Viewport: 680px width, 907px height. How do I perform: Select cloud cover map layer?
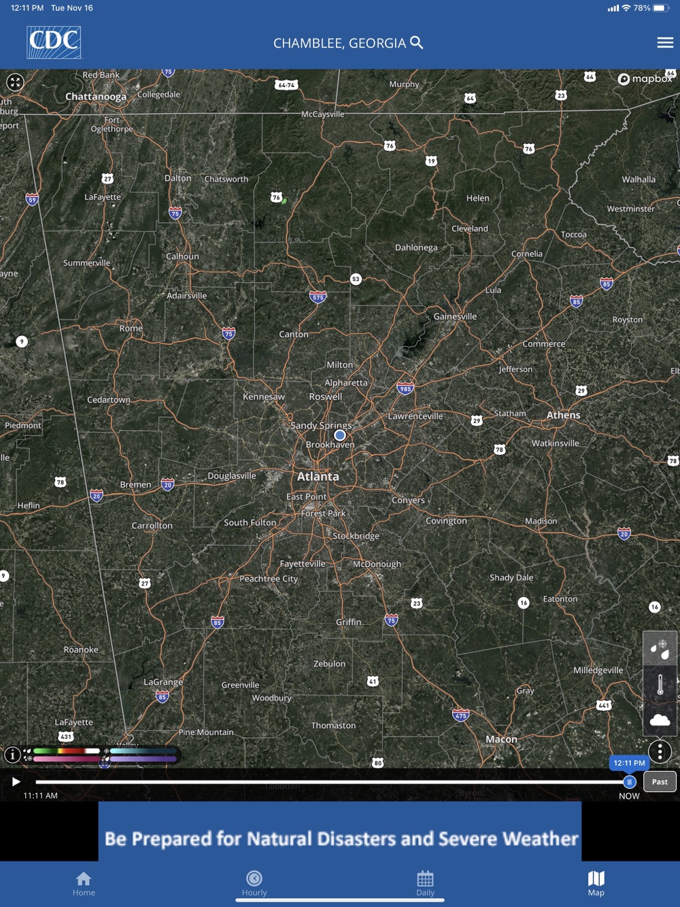pos(660,719)
